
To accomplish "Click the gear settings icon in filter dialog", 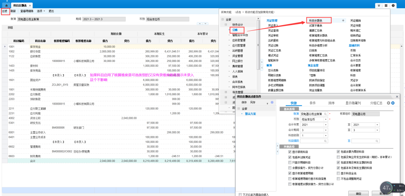I will pos(272,103).
